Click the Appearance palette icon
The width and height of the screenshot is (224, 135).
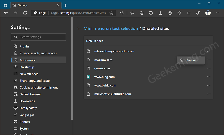[x=16, y=60]
